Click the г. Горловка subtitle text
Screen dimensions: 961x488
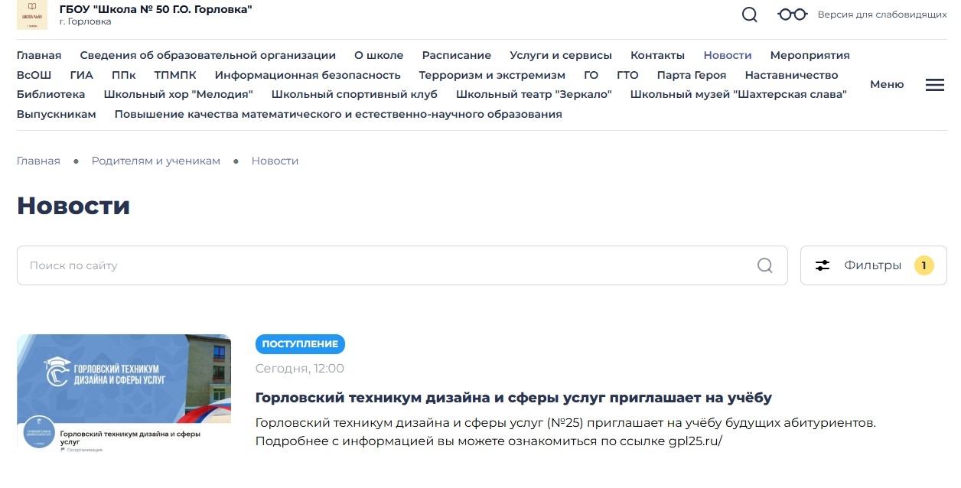click(x=86, y=22)
